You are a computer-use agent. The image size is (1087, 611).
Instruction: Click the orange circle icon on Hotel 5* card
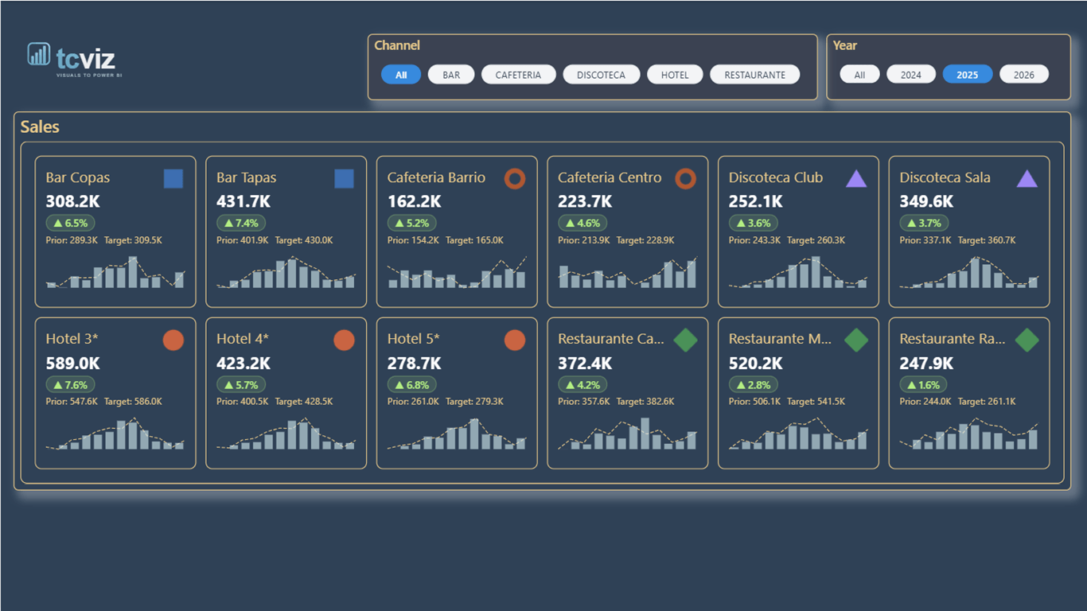515,340
